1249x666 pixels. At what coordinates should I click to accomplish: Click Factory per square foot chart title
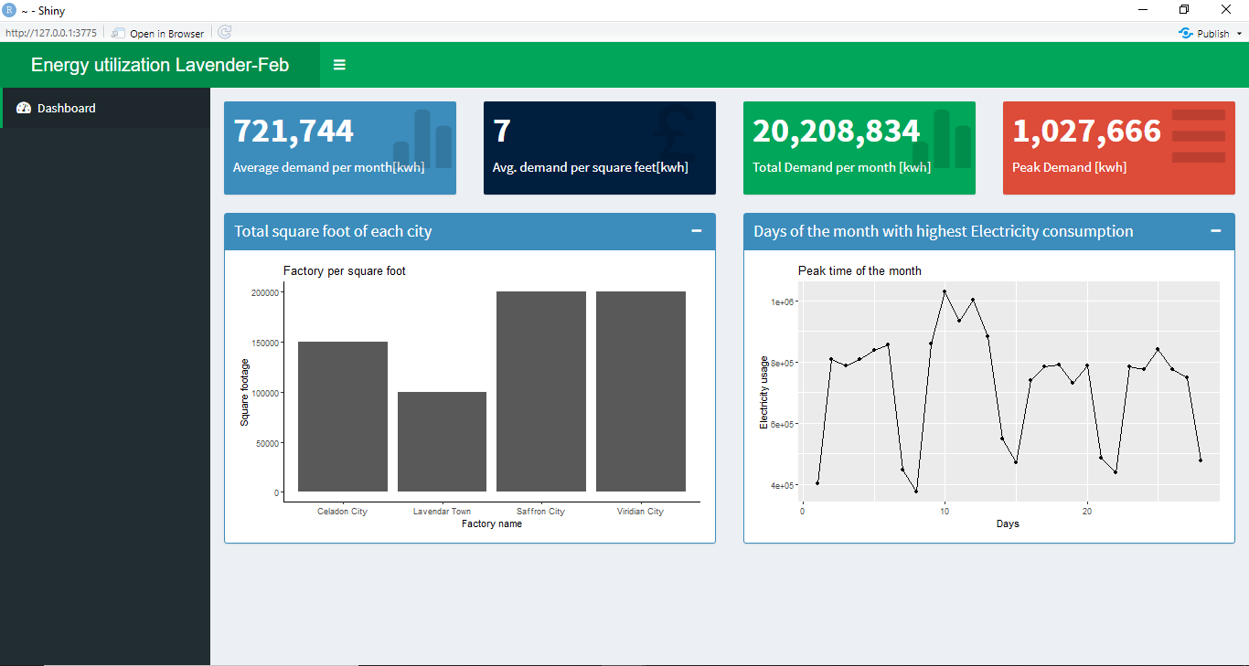[345, 271]
